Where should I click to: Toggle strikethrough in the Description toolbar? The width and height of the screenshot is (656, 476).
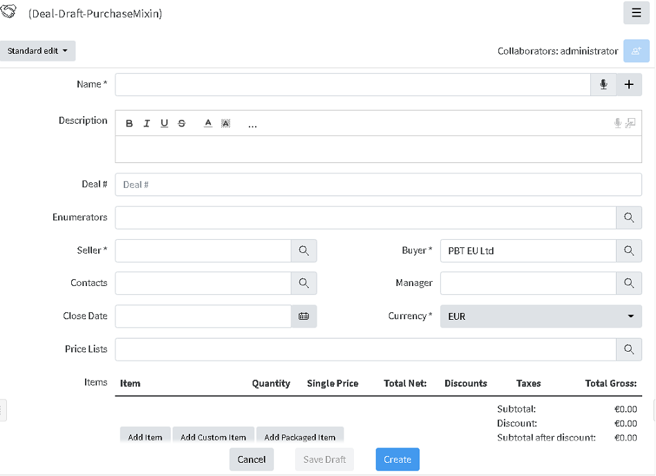(182, 124)
